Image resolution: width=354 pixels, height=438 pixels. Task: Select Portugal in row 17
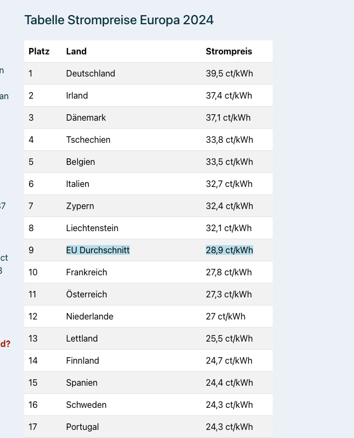[x=82, y=427]
